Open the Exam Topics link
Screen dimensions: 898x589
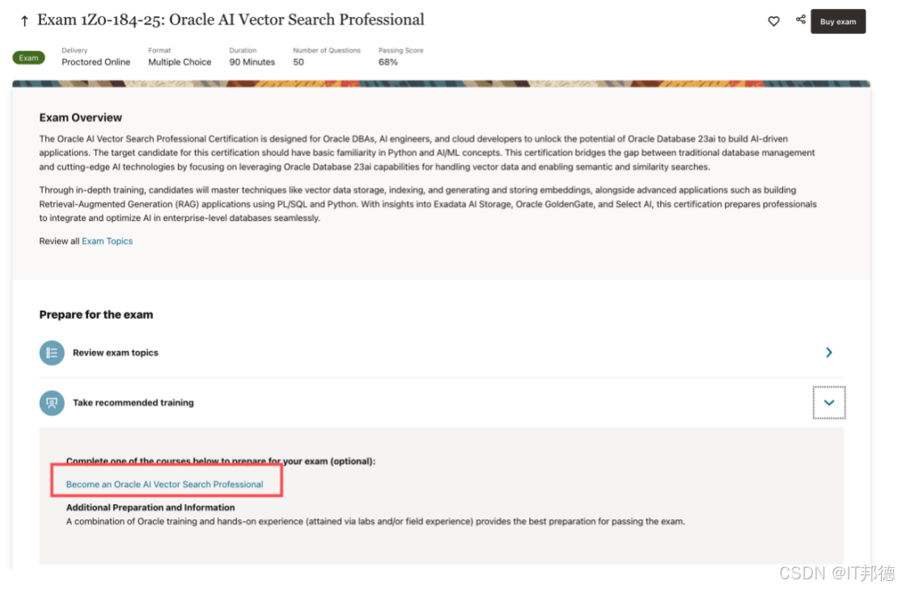[107, 241]
